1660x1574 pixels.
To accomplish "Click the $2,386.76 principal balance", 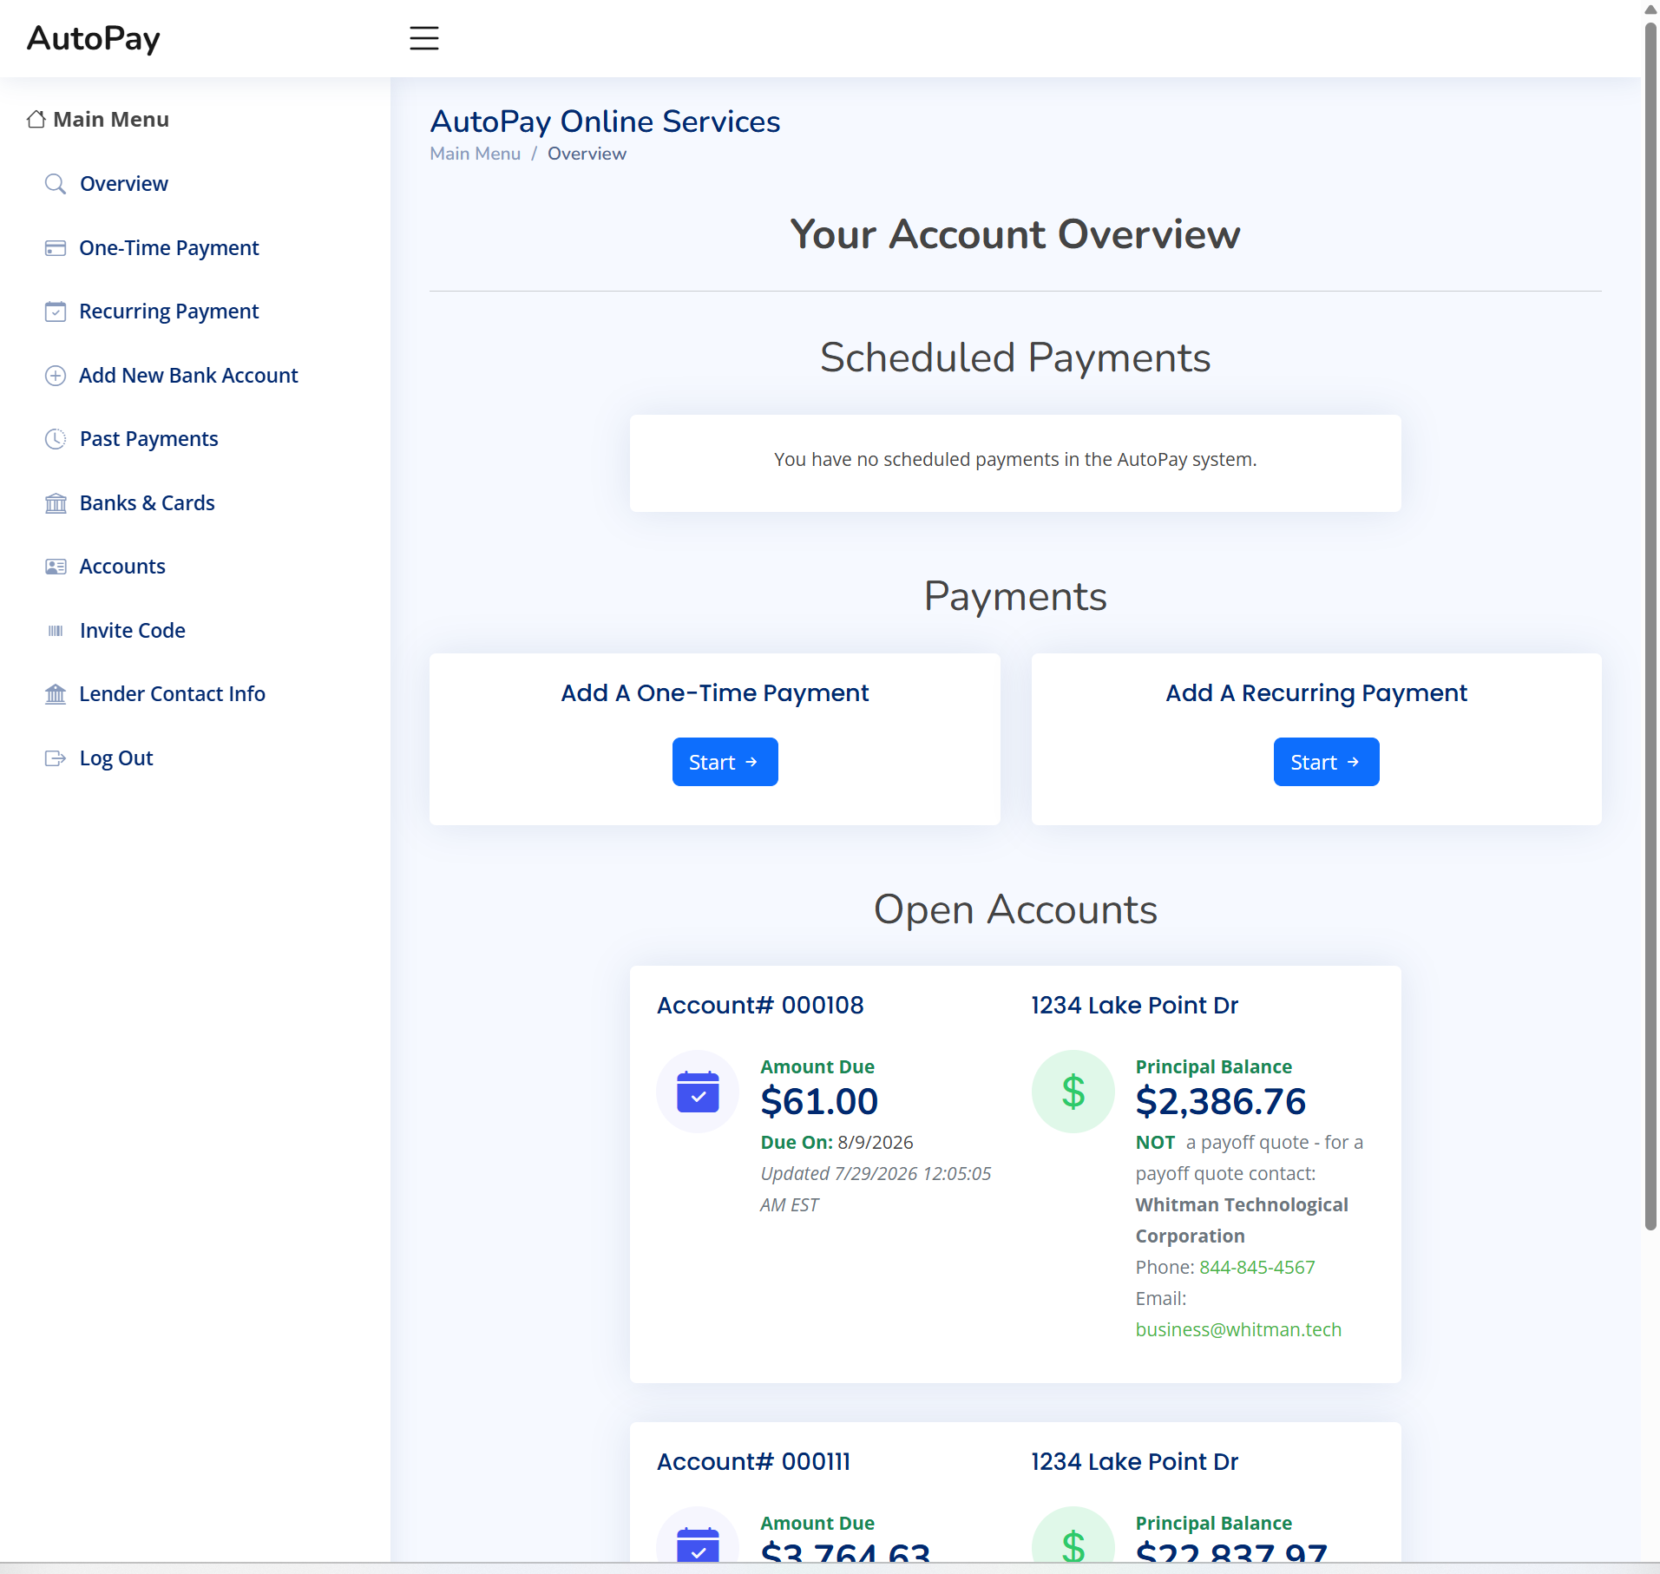I will pos(1221,1102).
